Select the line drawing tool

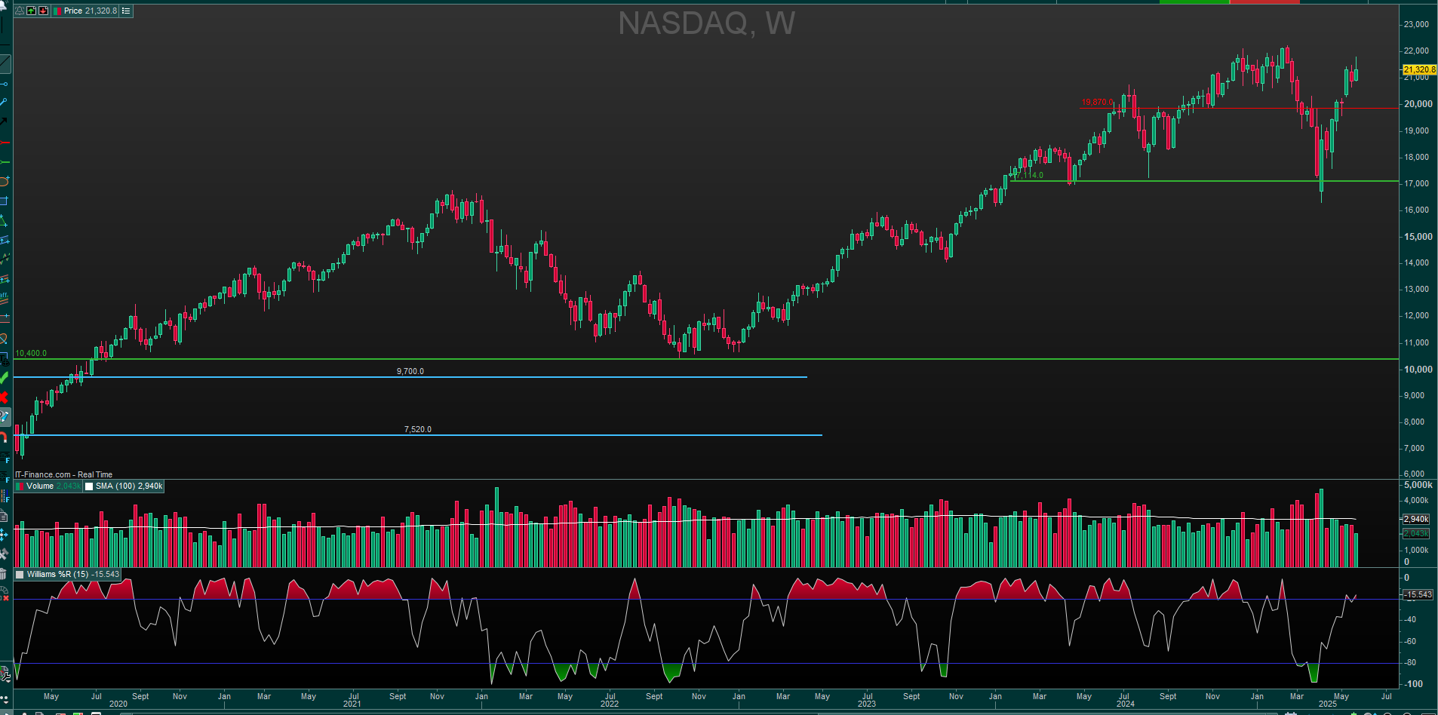click(x=5, y=64)
